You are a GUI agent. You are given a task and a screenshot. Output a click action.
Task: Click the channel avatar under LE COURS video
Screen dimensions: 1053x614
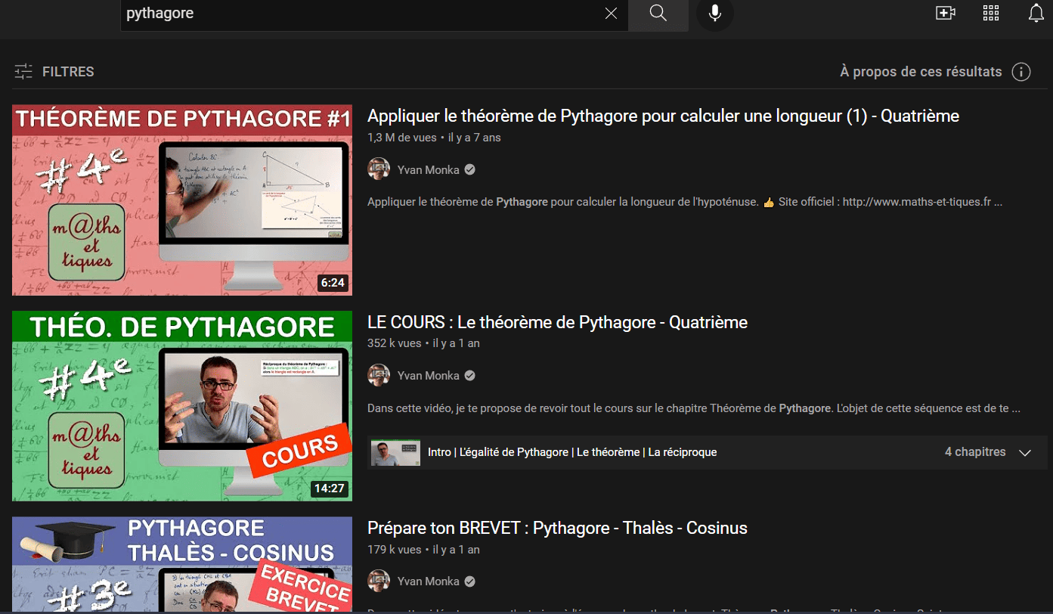379,375
